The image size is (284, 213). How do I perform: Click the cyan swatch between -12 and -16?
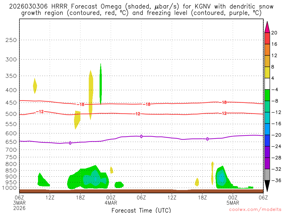[x=267, y=118]
